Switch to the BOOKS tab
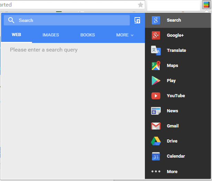Viewport: 212px width, 181px height. 88,35
